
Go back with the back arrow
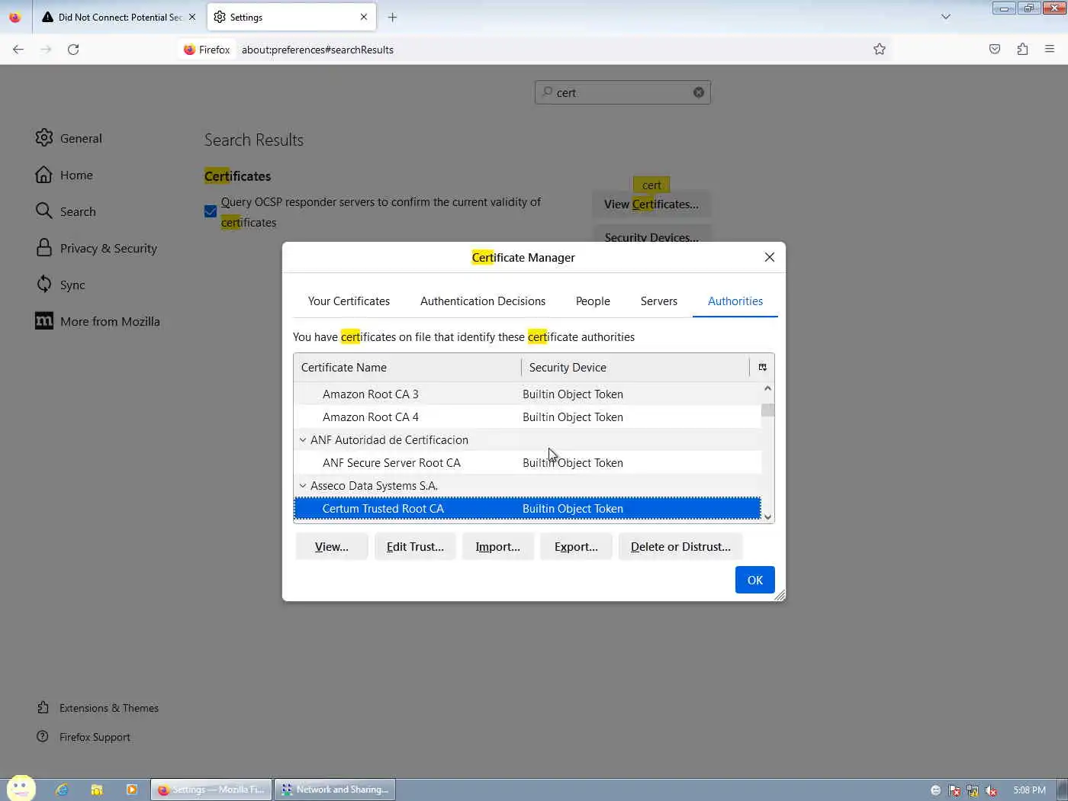[18, 50]
